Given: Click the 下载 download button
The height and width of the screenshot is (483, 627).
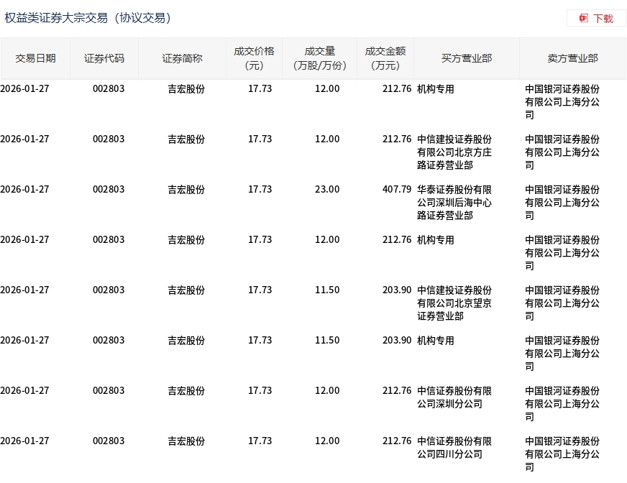Looking at the screenshot, I should coord(596,19).
